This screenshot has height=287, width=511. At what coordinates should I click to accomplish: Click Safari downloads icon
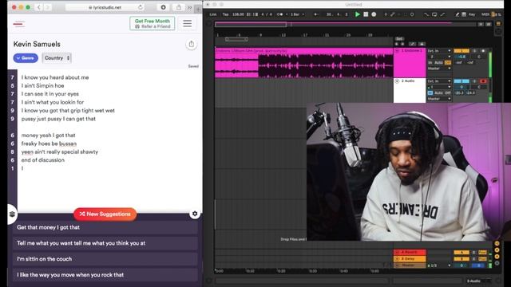click(x=163, y=7)
